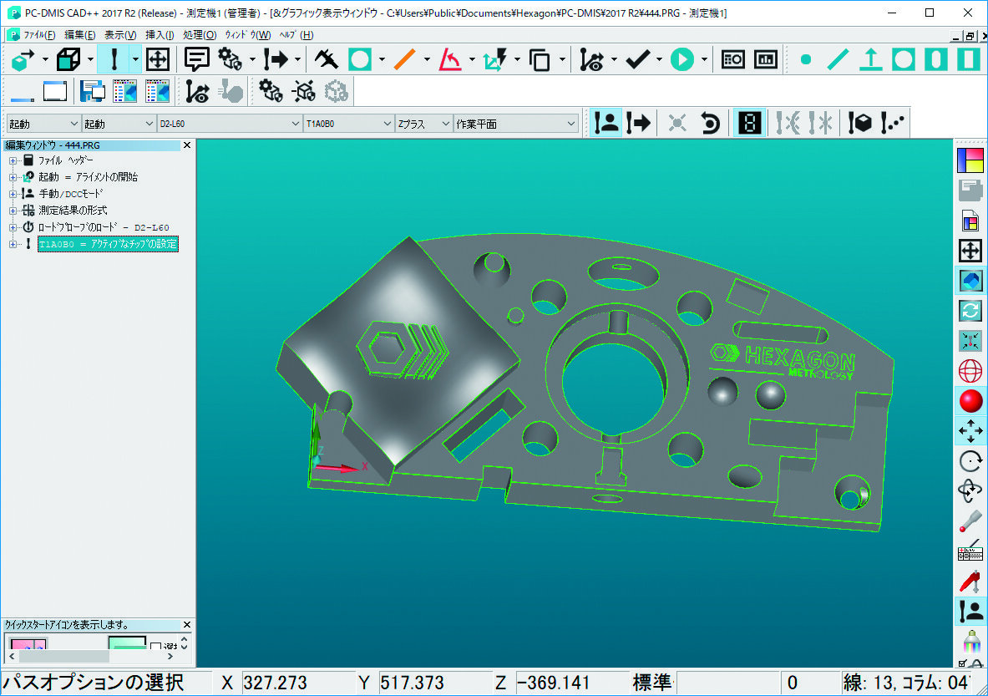Click the green circle feature icon
This screenshot has width=988, height=696.
(x=904, y=60)
